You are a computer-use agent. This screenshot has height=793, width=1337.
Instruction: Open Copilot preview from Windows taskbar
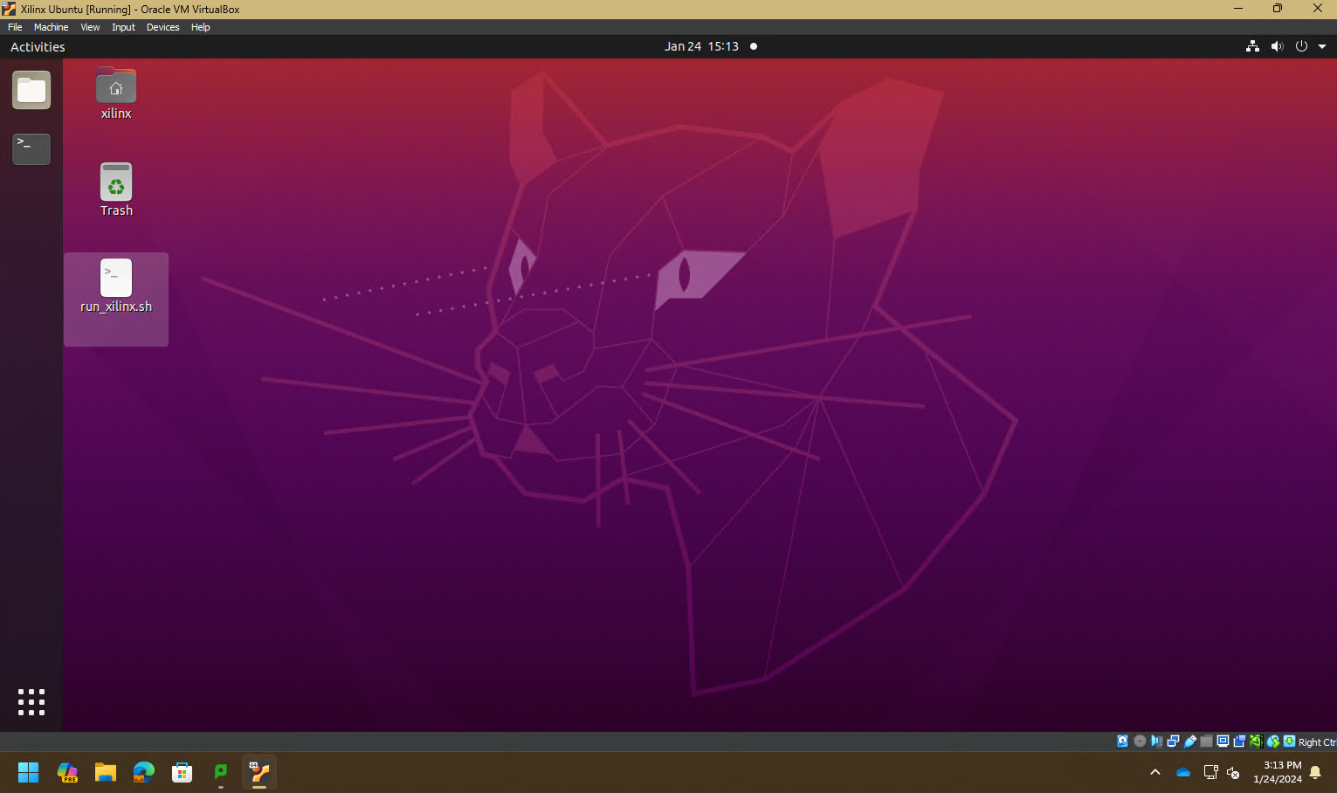67,772
